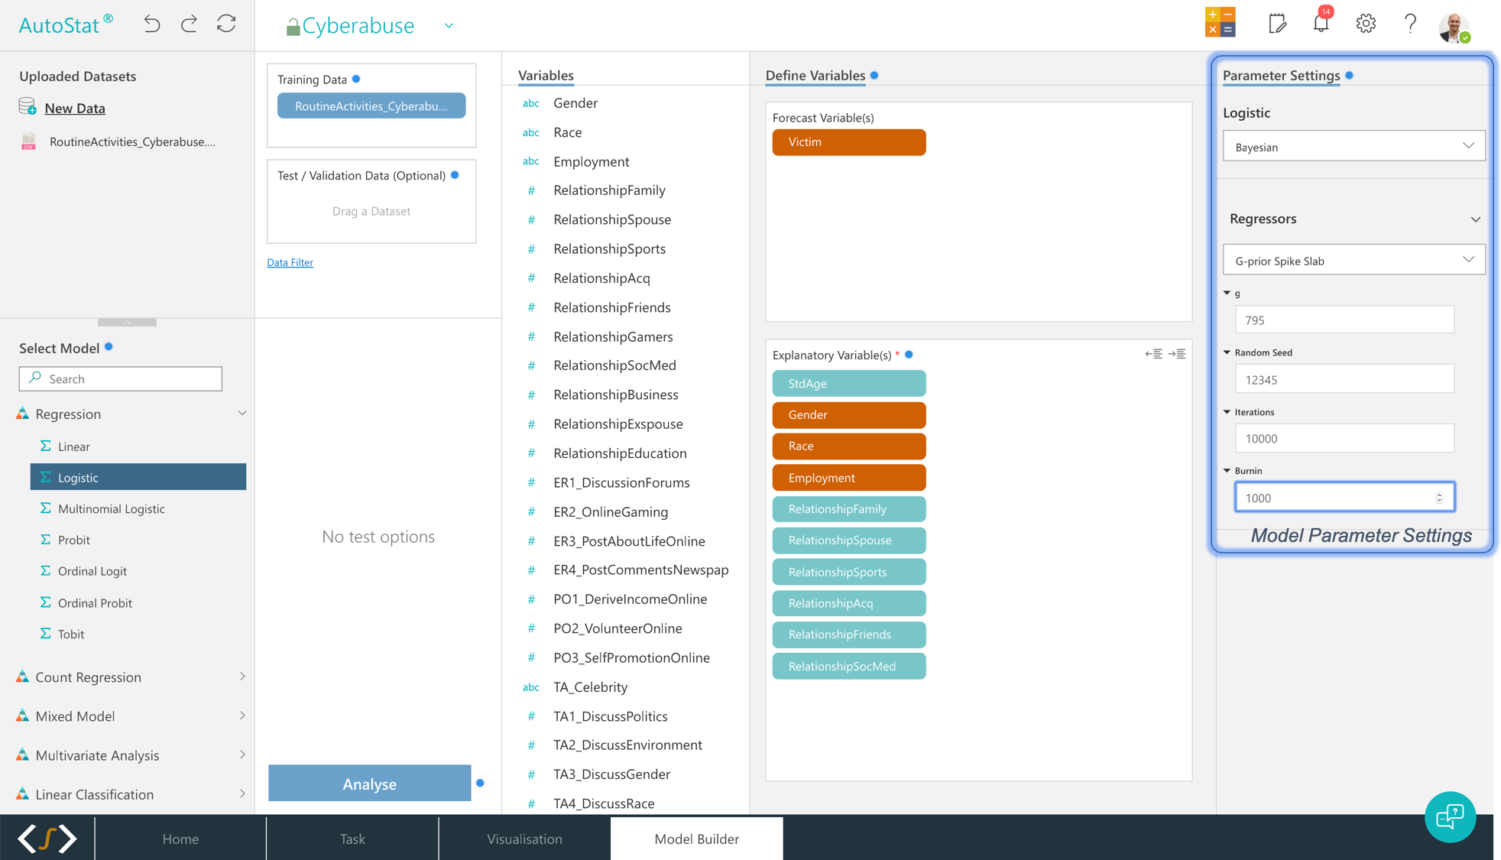The image size is (1501, 860).
Task: Open the chat help bubble button
Action: click(x=1450, y=816)
